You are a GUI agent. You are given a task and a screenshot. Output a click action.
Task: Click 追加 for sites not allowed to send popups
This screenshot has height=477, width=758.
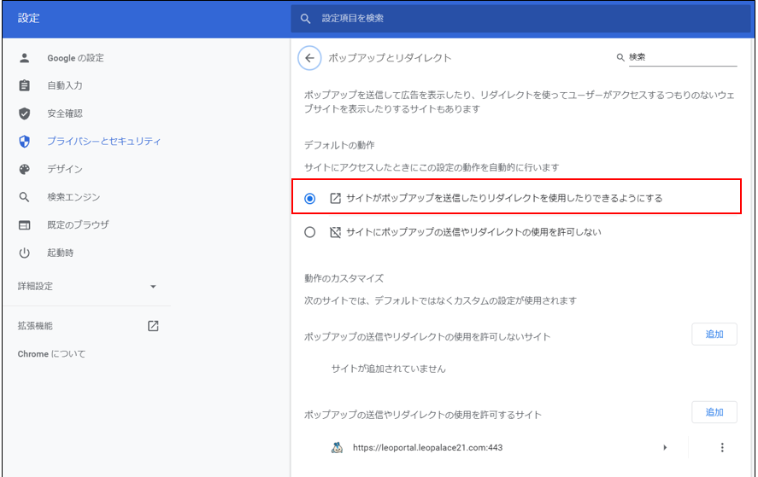click(714, 334)
